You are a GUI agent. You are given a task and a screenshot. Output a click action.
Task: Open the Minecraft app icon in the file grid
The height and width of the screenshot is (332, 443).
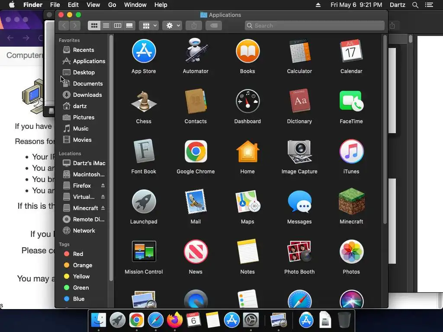351,201
